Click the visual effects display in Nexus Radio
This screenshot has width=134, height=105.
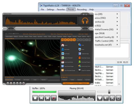pos(33,58)
